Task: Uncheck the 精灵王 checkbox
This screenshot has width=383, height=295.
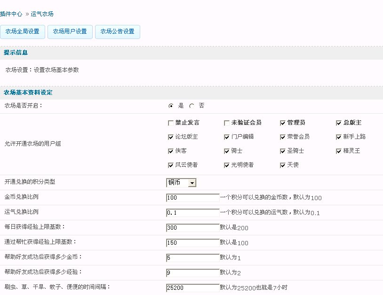Action: pyautogui.click(x=339, y=151)
